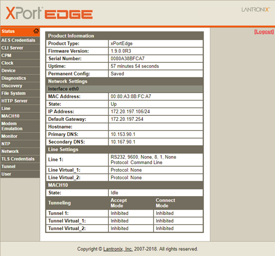Viewport: 275px width, 256px height.
Task: Go to the Monitor page
Action: point(20,136)
